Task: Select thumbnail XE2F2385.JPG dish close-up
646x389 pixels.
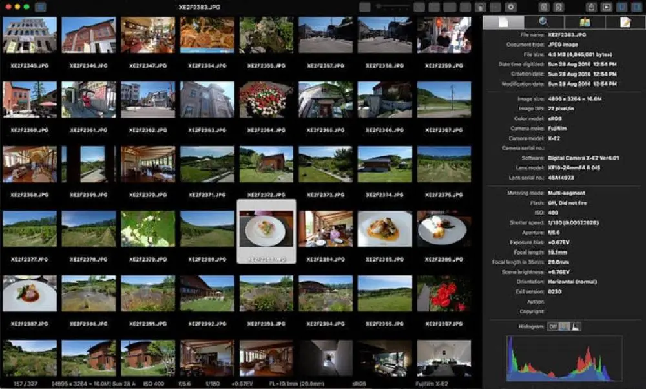Action: [384, 229]
